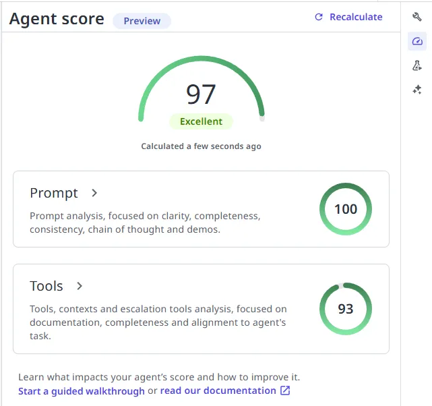Click the Tools score ring showing 93
The width and height of the screenshot is (432, 406).
pyautogui.click(x=346, y=309)
